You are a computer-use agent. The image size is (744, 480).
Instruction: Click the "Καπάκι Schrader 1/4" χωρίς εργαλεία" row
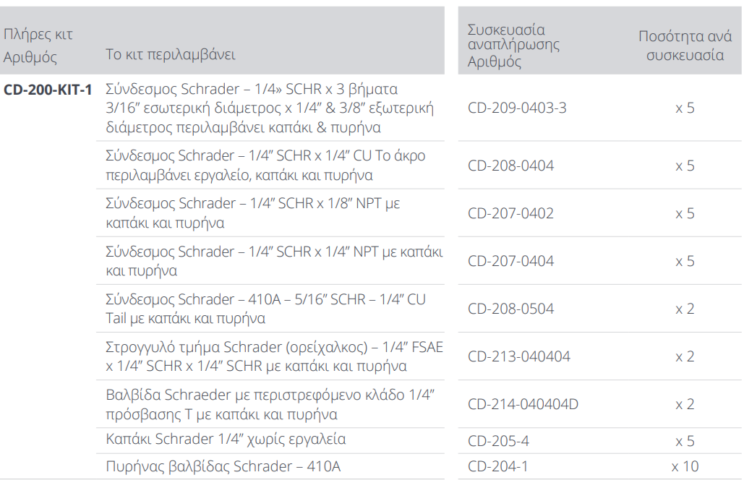[226, 439]
